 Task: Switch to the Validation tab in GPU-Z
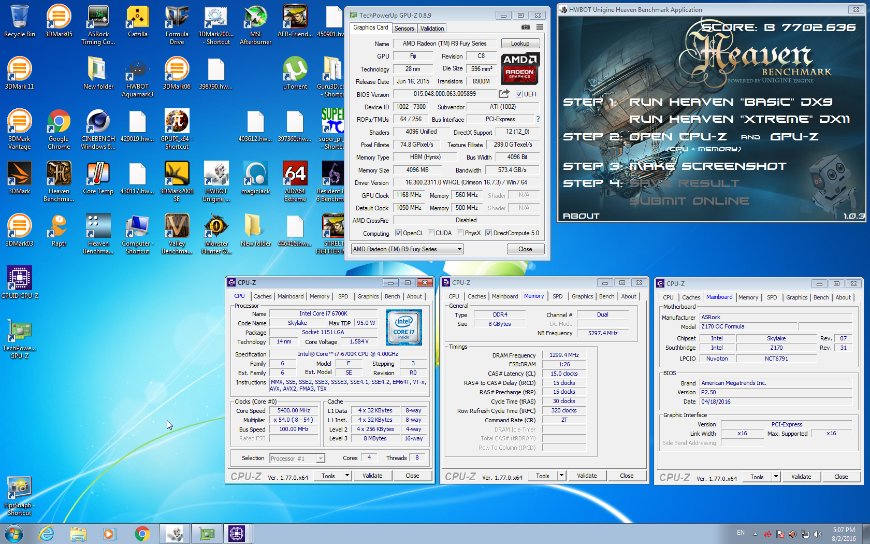pos(432,28)
